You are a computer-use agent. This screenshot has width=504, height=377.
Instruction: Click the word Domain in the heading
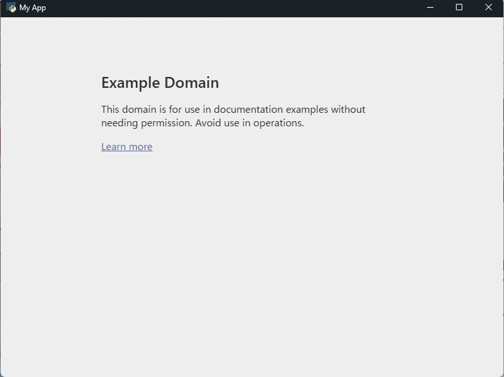[192, 83]
